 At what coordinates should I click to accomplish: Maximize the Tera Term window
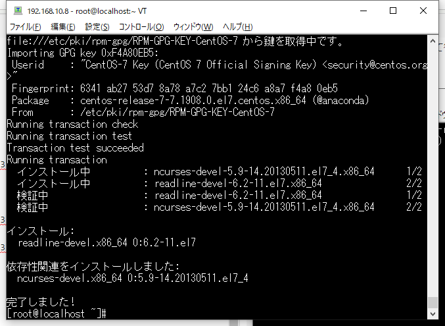(393, 11)
